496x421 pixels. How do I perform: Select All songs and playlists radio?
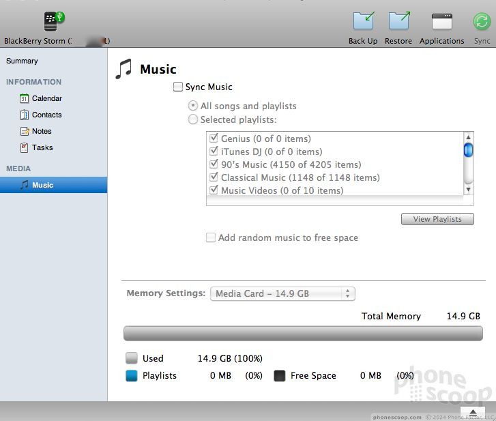pyautogui.click(x=192, y=106)
